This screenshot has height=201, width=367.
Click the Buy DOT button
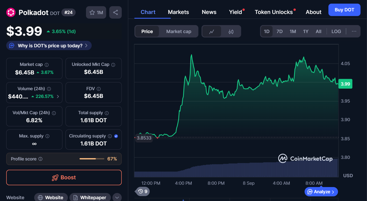[x=344, y=10]
